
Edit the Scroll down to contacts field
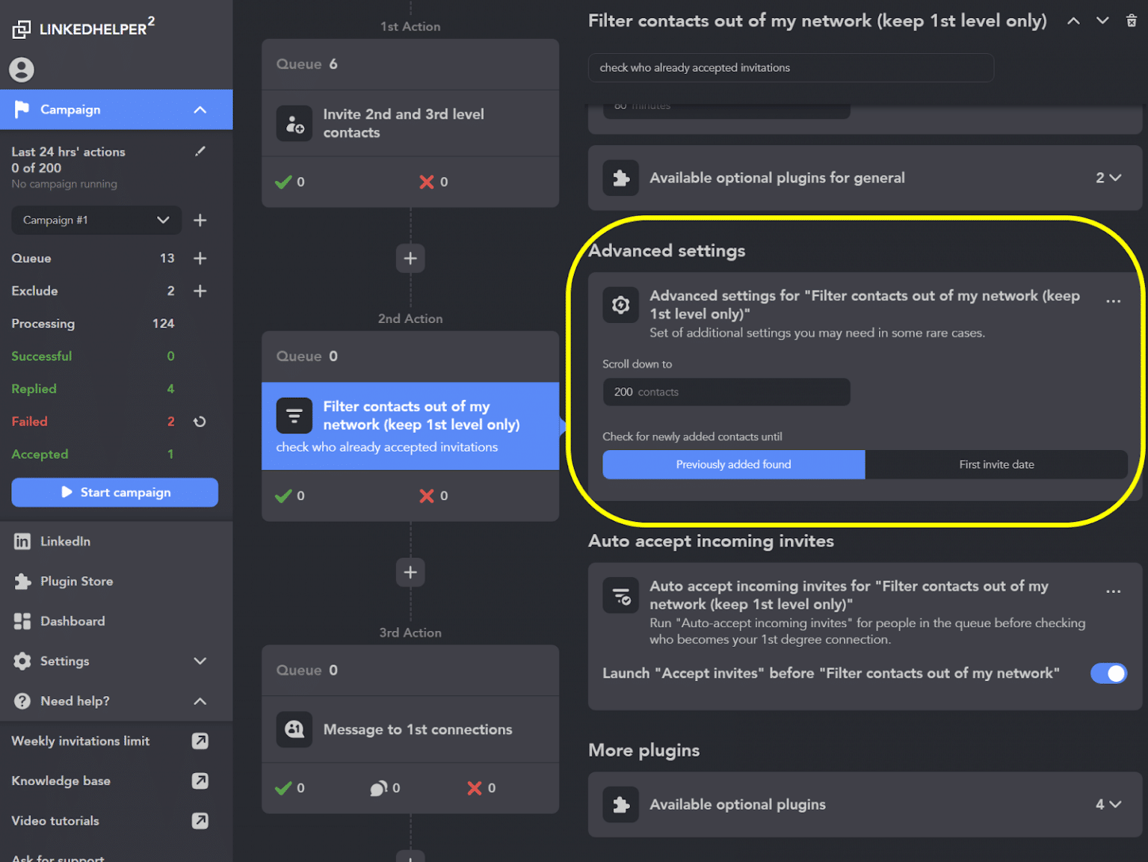[726, 392]
